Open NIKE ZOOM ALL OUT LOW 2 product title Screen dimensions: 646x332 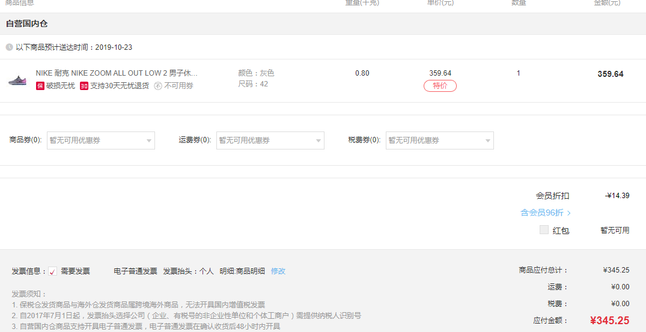pos(117,73)
